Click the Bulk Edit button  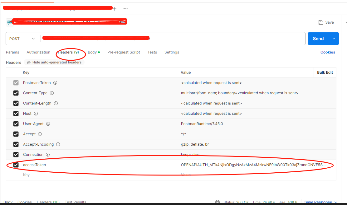click(325, 72)
